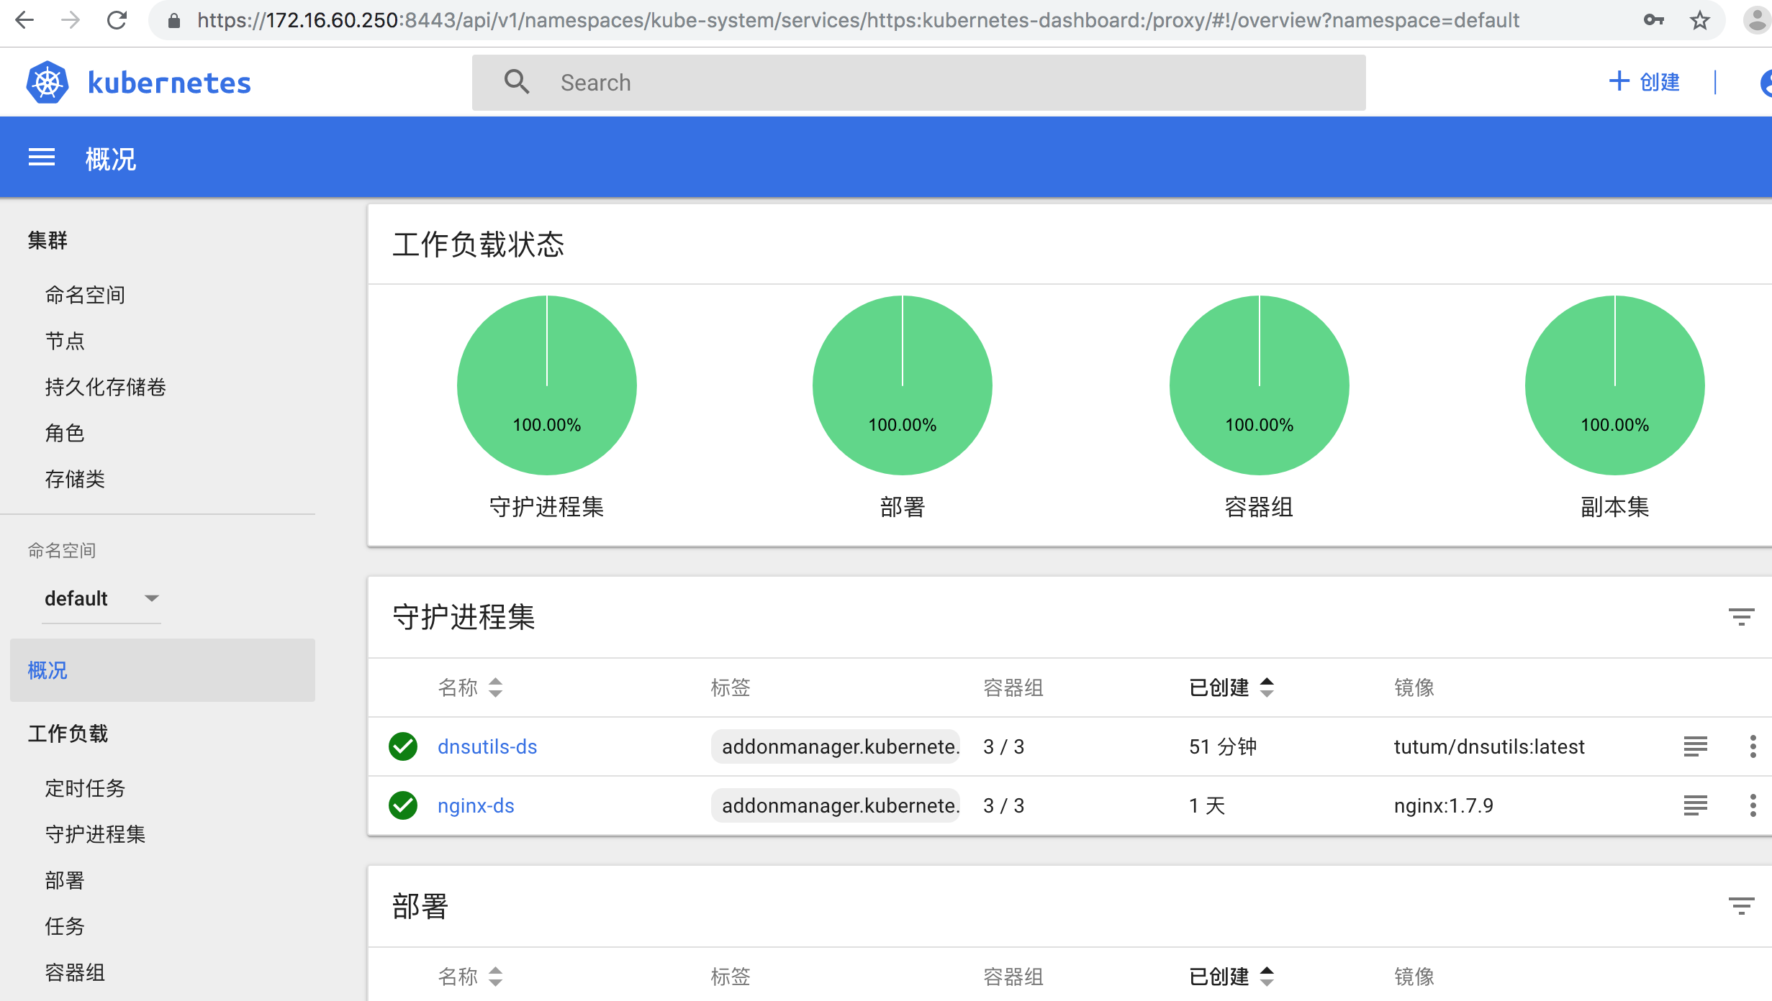Viewport: 1772px width, 1001px height.
Task: Sort 守护进程集 table by 已创建
Action: coord(1231,687)
